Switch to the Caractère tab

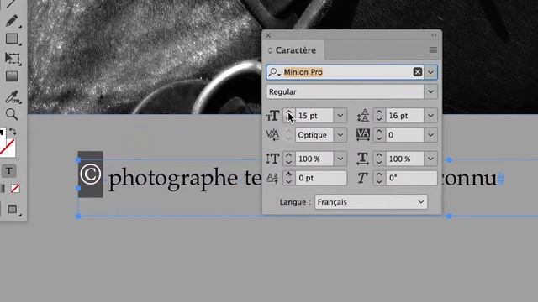point(295,50)
